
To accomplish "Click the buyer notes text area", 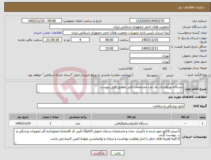I will tap(97, 136).
